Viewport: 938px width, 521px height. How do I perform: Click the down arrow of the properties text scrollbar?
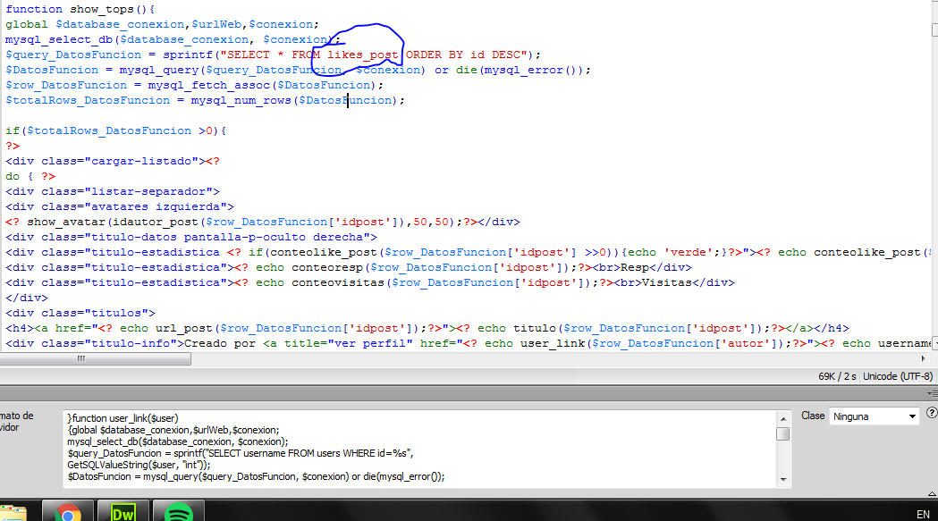(782, 478)
